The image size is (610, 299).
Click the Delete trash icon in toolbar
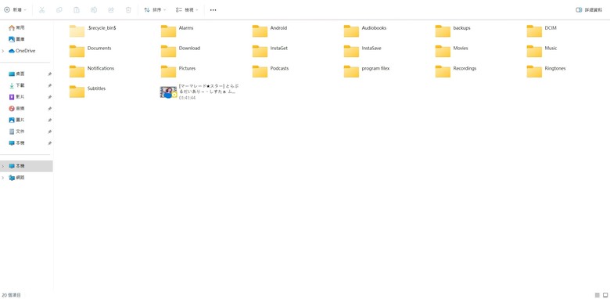pyautogui.click(x=128, y=9)
